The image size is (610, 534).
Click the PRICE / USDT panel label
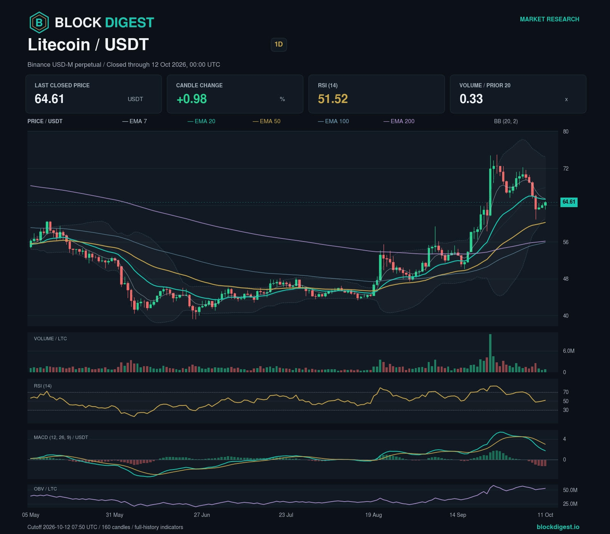(x=45, y=121)
